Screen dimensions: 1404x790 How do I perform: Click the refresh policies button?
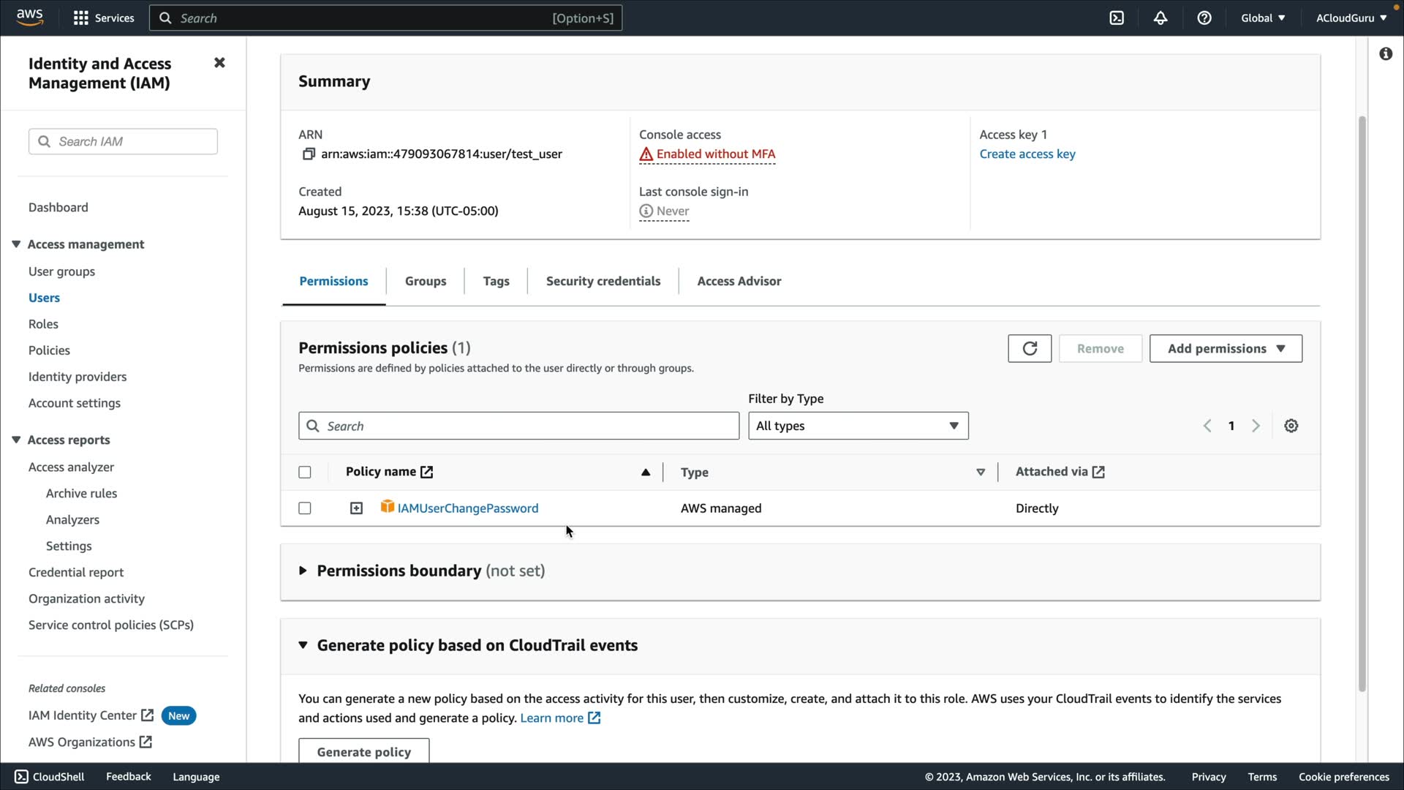point(1030,349)
